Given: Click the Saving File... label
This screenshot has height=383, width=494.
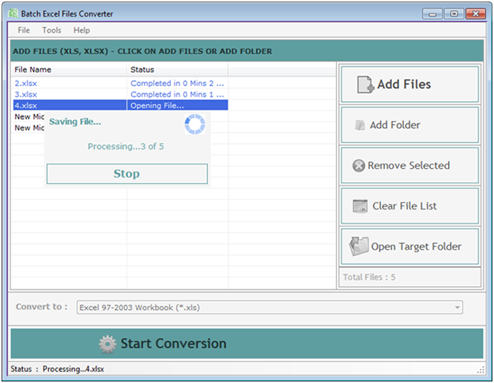Looking at the screenshot, I should pos(75,122).
